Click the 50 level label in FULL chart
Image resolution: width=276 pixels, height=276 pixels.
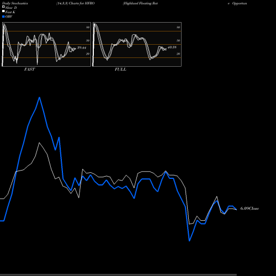(178, 40)
